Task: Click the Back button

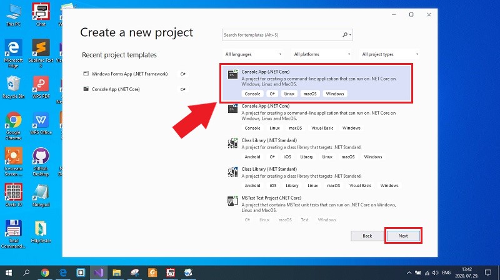Action: pyautogui.click(x=367, y=236)
